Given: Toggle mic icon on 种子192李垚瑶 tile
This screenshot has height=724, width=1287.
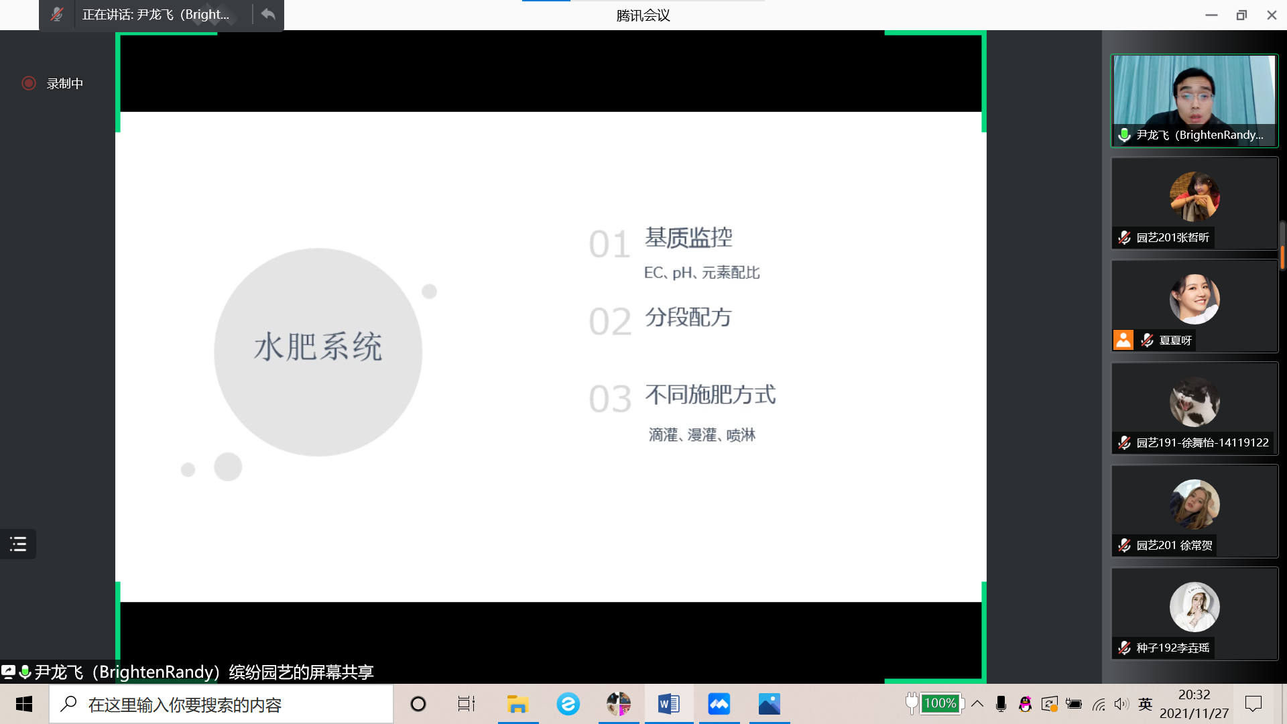Looking at the screenshot, I should coord(1125,648).
